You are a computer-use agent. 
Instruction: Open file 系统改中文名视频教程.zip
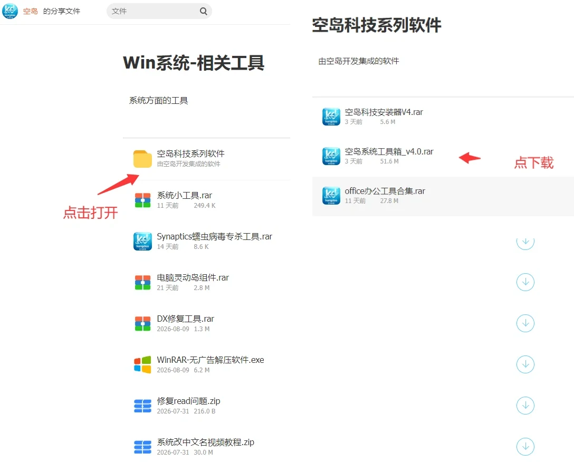pyautogui.click(x=205, y=442)
